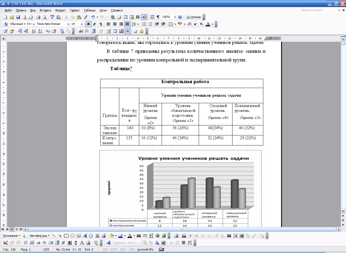
Task: Open the Автофигуры dropdown
Action: (x=39, y=236)
